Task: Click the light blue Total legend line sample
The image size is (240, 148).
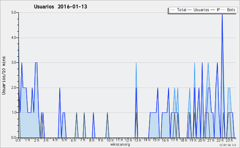Action: 172,10
